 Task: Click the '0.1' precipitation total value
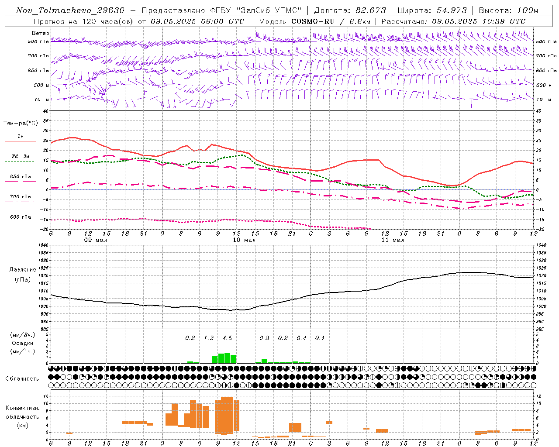[320, 338]
